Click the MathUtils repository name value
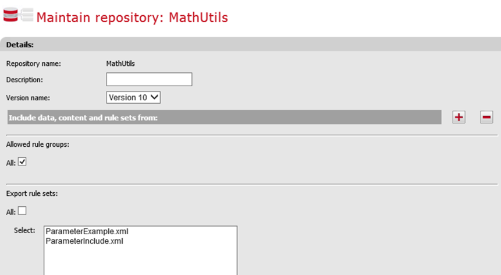501x275 pixels. (x=120, y=64)
